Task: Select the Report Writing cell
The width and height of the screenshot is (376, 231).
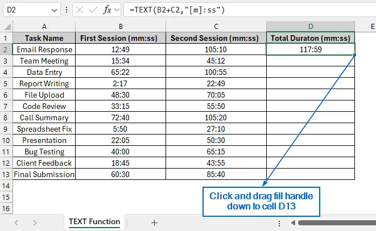Action: (x=44, y=83)
